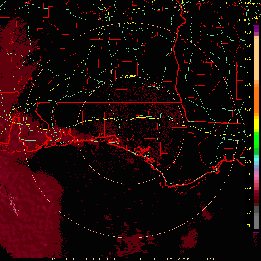Click the 5.8 value on the scale
This screenshot has width=261, height=261.
248,97
